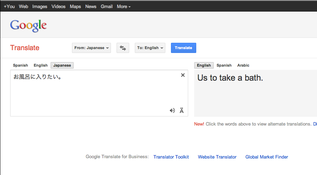
Task: Open Gmail from the top bar
Action: pyautogui.click(x=106, y=6)
